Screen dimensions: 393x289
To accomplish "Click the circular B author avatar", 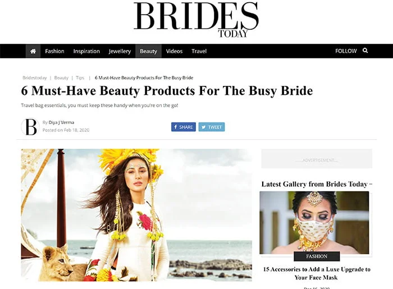I will [30, 126].
